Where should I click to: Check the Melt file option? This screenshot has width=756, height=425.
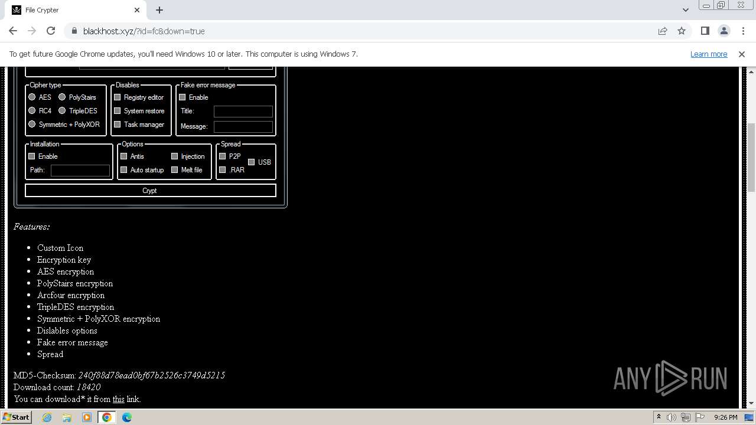click(174, 169)
